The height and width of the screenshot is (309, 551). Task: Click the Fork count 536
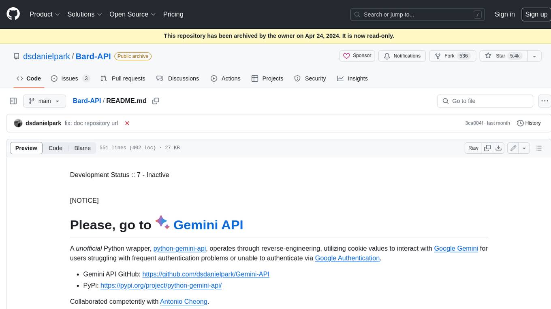click(x=463, y=56)
